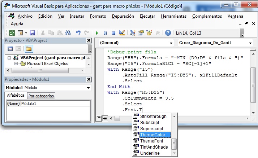
Task: Open the Depuración menu
Action: click(123, 16)
